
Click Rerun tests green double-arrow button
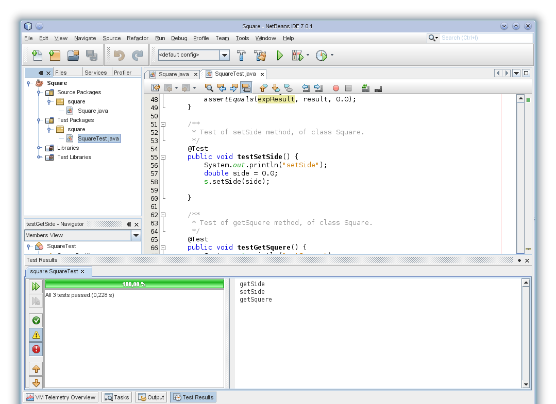[36, 286]
